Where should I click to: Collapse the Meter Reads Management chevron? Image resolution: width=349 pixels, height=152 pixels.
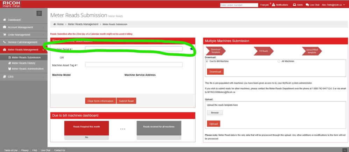click(x=43, y=50)
